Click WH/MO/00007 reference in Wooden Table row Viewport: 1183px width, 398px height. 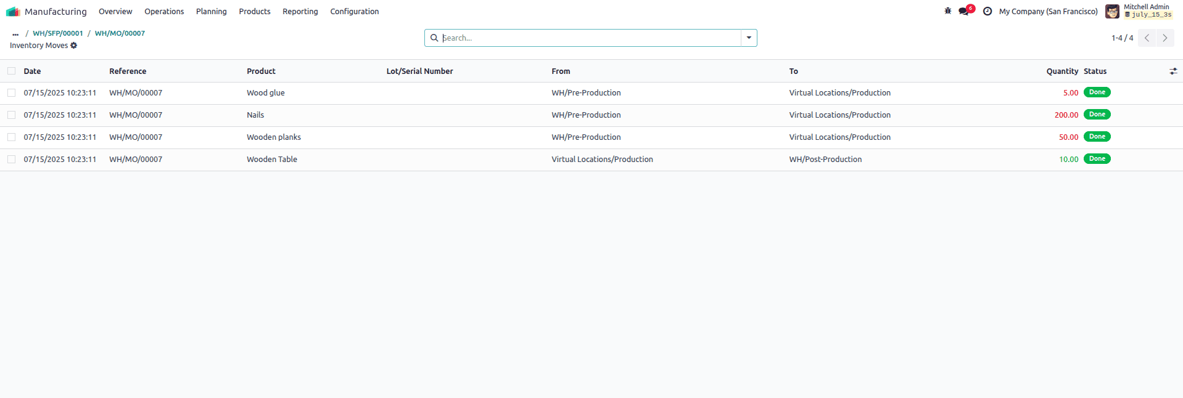136,160
